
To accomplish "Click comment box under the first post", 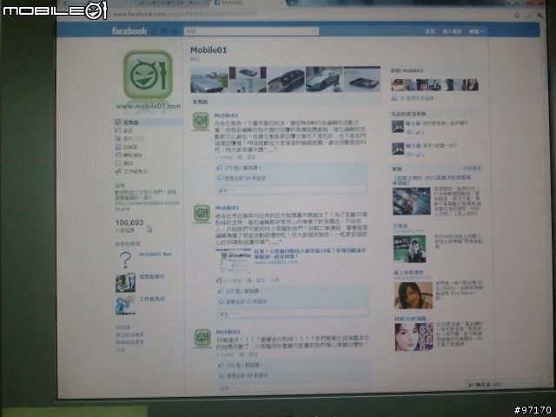I will pos(292,190).
